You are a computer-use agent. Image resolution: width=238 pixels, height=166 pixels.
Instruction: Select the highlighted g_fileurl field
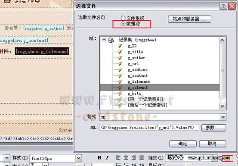160,88
